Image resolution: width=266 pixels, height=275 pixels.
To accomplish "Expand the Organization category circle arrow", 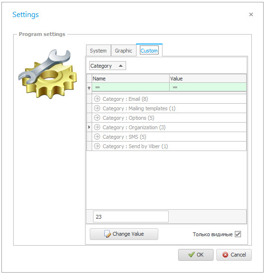I will [x=97, y=127].
